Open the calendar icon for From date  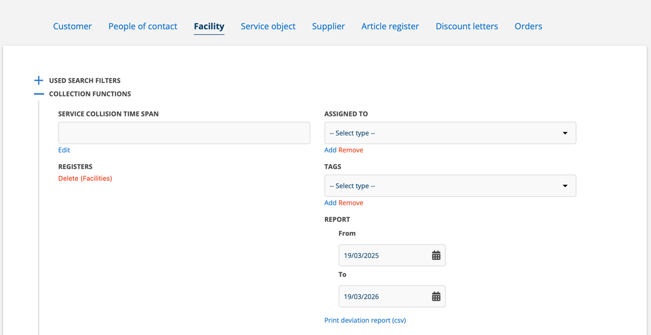coord(436,256)
